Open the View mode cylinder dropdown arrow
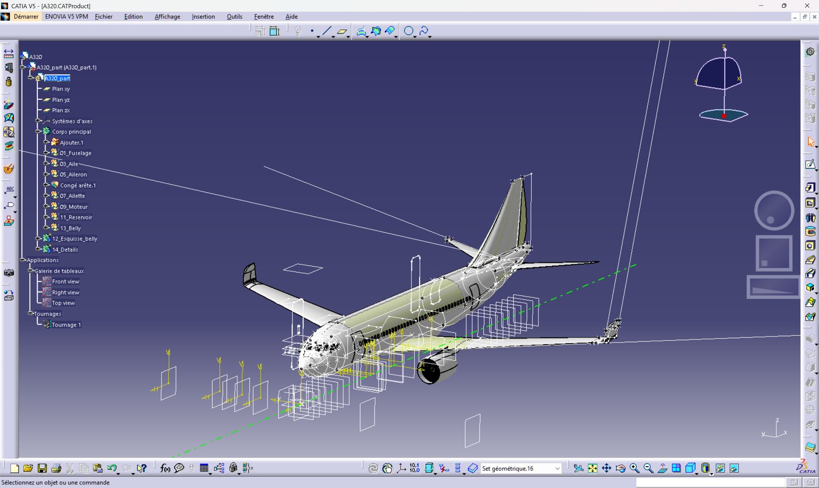Image resolution: width=819 pixels, height=488 pixels. pos(712,473)
